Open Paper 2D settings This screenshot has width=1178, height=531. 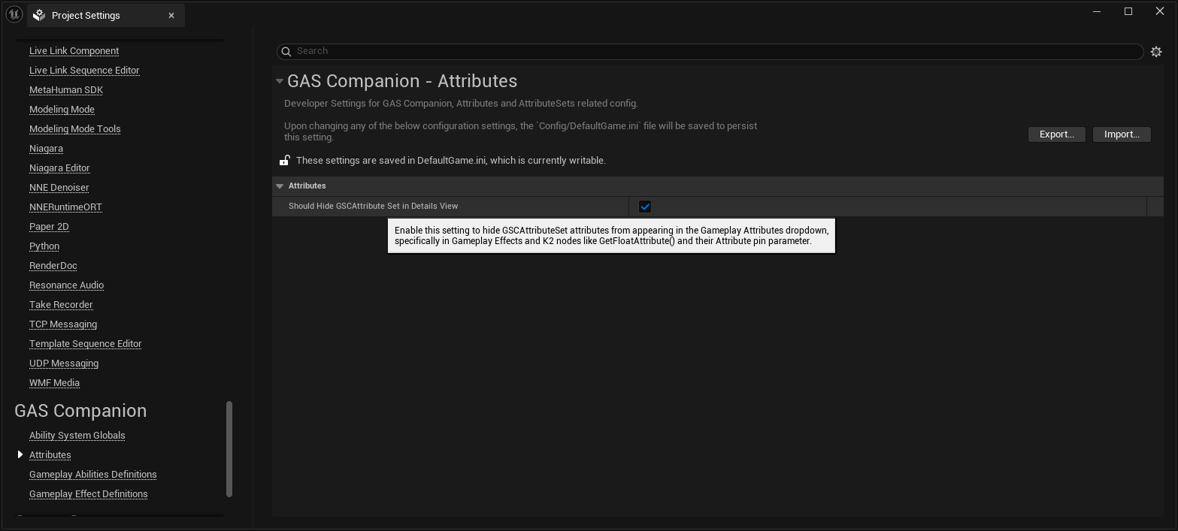click(x=49, y=226)
